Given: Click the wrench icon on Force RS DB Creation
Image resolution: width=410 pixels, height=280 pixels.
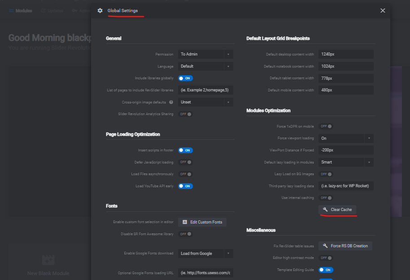Looking at the screenshot, I should tap(325, 246).
